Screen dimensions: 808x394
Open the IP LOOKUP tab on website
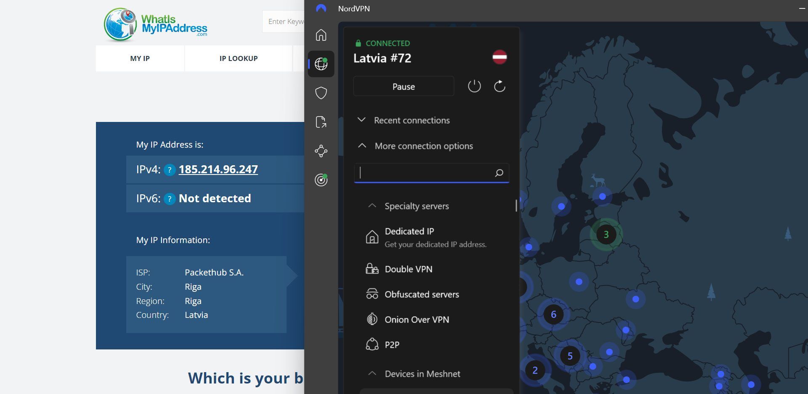(239, 58)
